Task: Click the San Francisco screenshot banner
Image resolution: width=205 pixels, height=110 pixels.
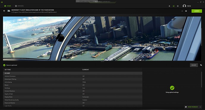Action: (x=102, y=39)
